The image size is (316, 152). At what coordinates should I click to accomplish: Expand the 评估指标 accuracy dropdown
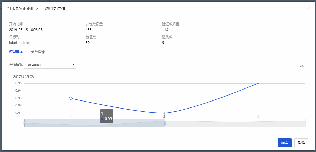(50, 65)
